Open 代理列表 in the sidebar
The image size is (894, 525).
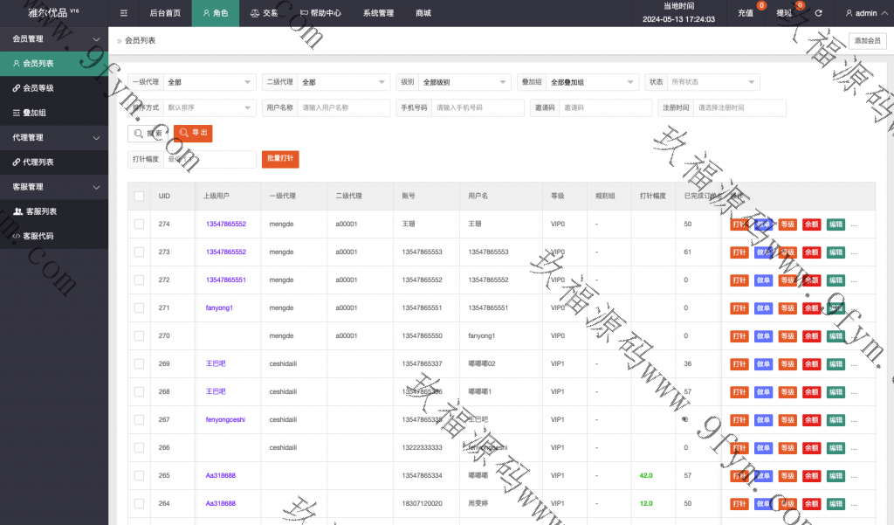point(38,162)
